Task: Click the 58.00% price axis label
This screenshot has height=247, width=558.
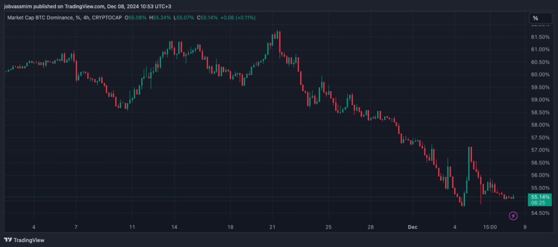Action: click(540, 125)
